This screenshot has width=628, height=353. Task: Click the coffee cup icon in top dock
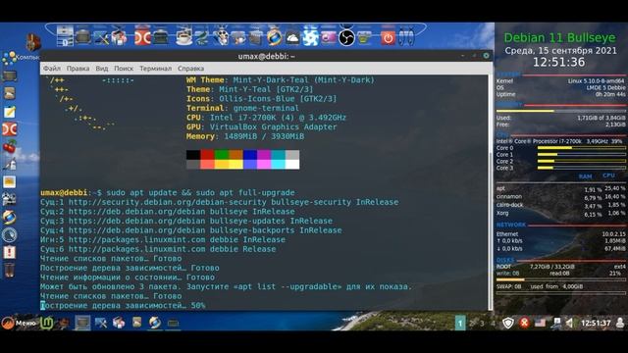coord(183,37)
